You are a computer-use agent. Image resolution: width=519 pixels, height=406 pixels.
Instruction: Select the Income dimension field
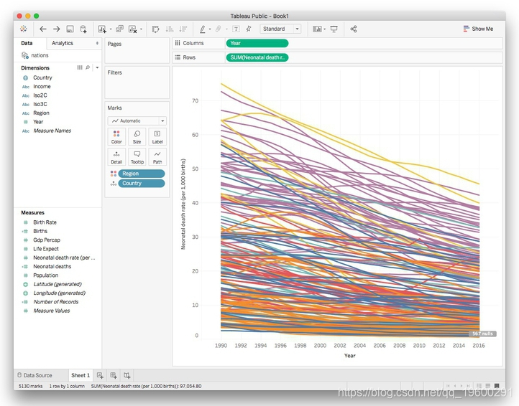[x=42, y=87]
